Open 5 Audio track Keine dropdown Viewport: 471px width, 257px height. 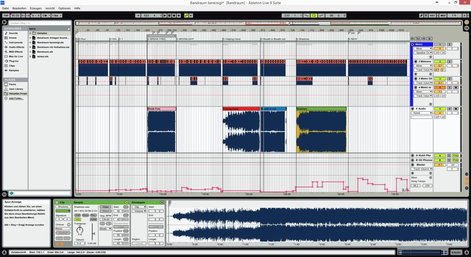point(422,113)
